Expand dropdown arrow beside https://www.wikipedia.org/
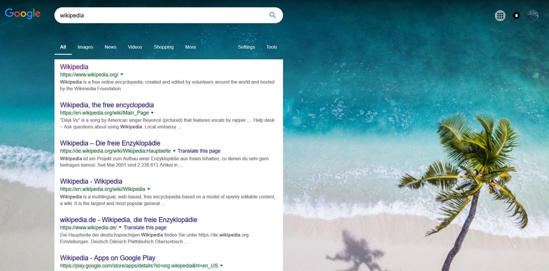549x271 pixels. [122, 74]
